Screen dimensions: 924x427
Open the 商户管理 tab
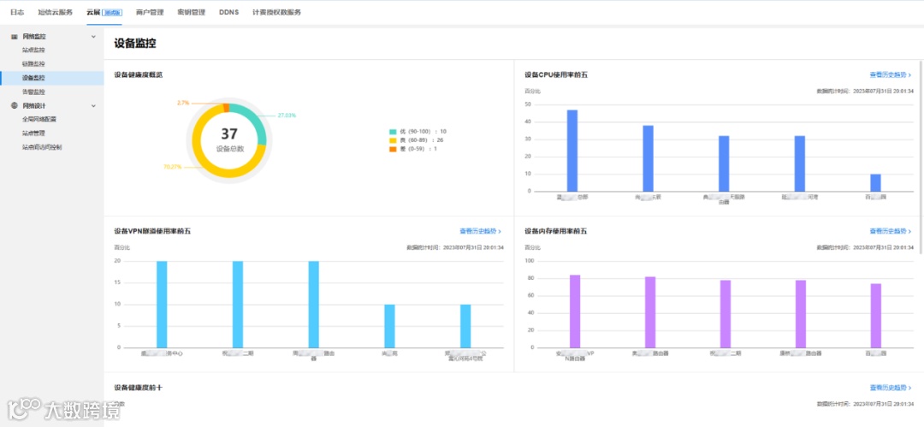point(149,12)
